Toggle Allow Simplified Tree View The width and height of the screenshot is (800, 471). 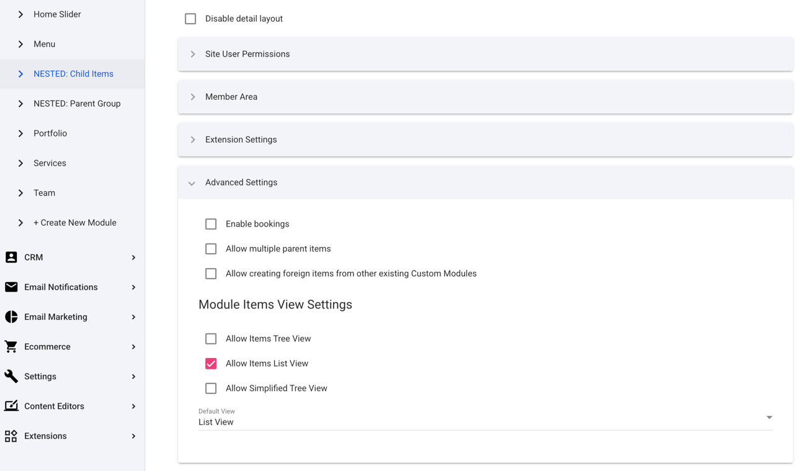click(x=211, y=388)
